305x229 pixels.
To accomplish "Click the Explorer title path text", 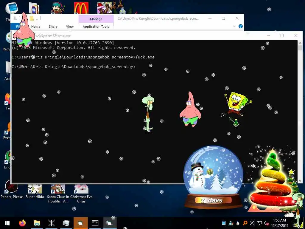I will (x=158, y=18).
